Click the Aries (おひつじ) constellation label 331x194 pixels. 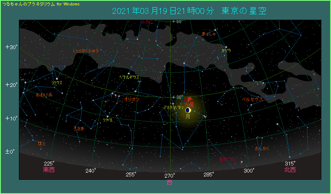[227, 159]
